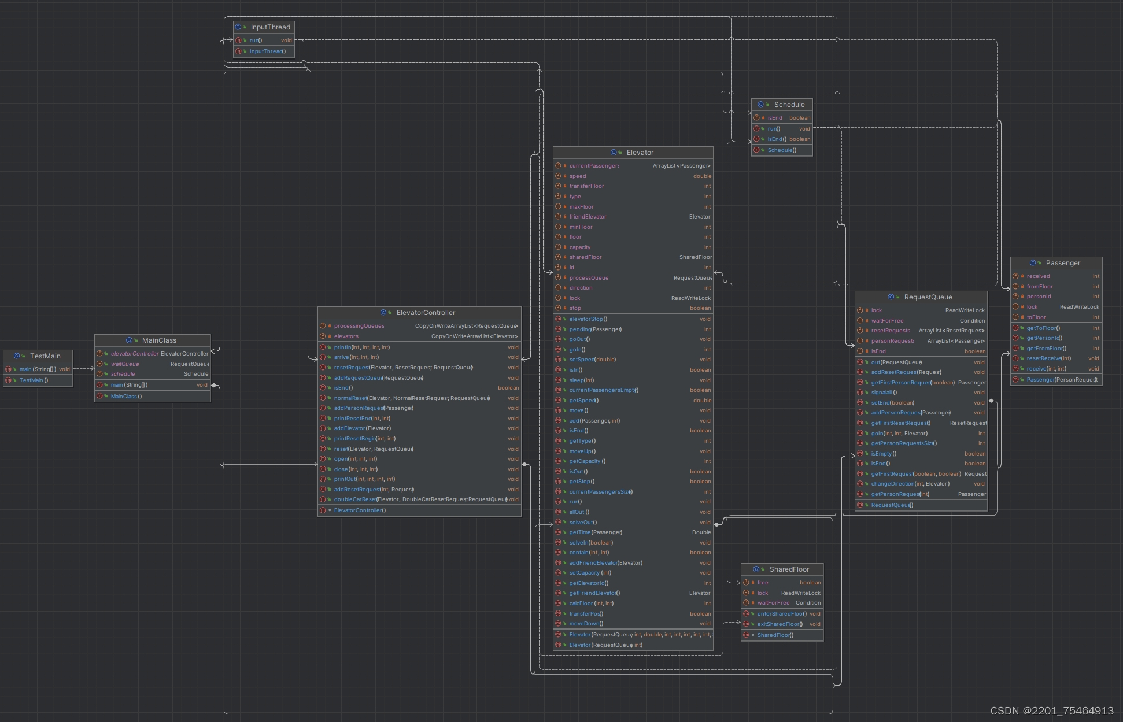Click the fromFloor field in Passenger
This screenshot has height=722, width=1123.
click(1056, 287)
